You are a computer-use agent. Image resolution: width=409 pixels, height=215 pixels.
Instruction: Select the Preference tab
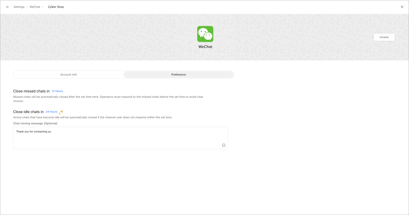(x=179, y=74)
